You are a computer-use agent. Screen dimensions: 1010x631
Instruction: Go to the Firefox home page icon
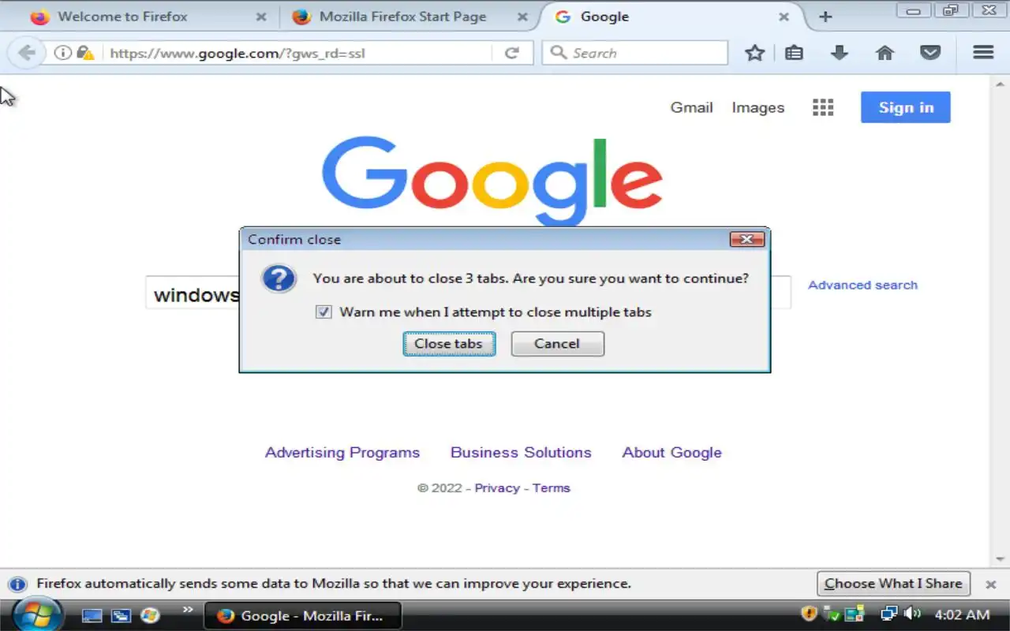(x=885, y=53)
